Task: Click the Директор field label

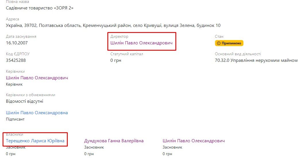Action: 119,37
